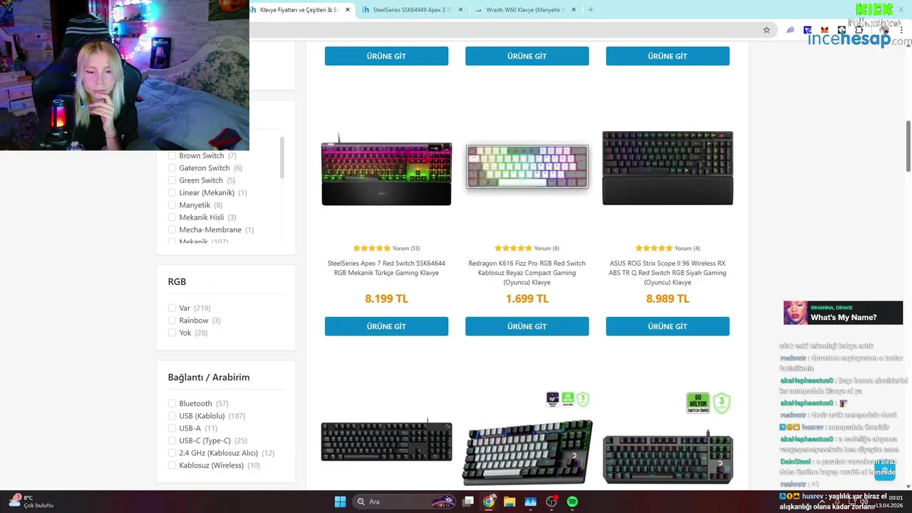This screenshot has height=513, width=912.
Task: Select the USB-C (Type-C) filter
Action: [x=172, y=440]
